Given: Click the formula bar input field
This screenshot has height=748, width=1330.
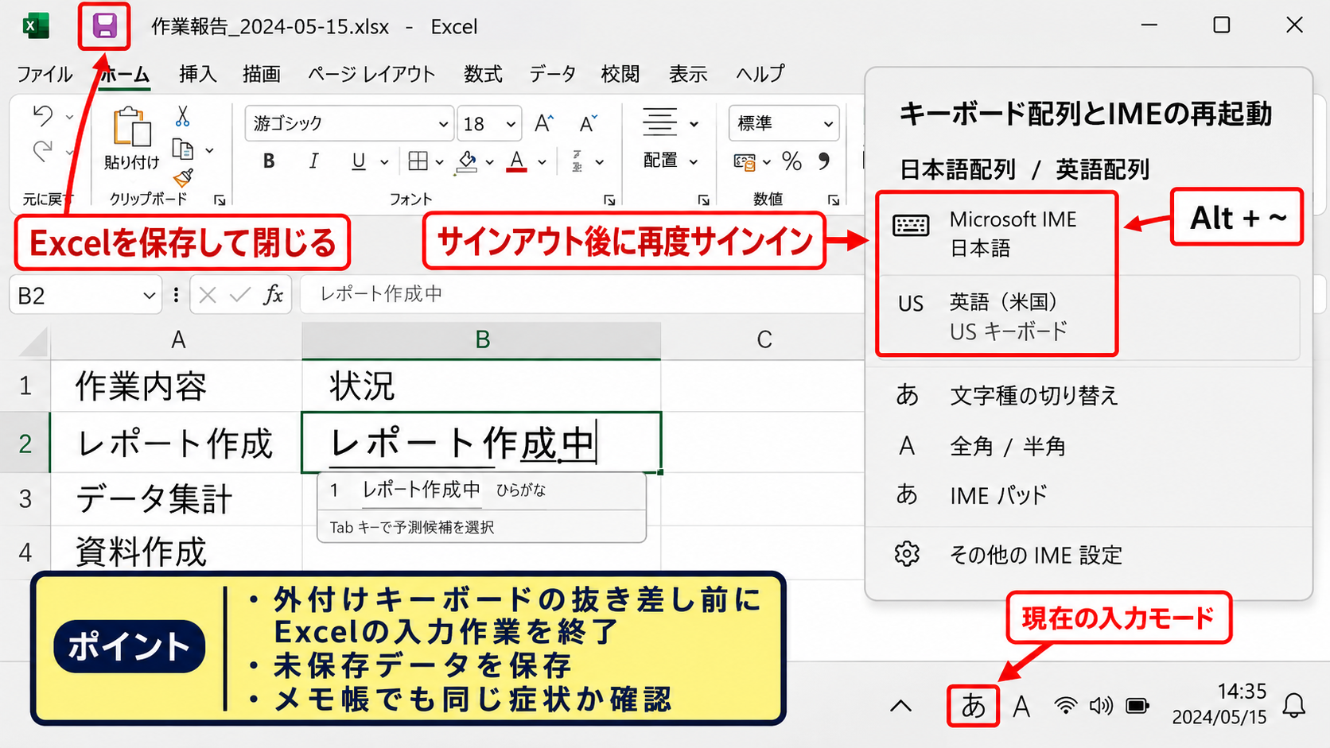Looking at the screenshot, I should (582, 294).
